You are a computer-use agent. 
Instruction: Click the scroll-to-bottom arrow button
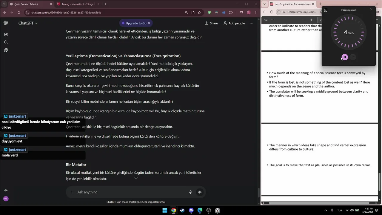pyautogui.click(x=136, y=177)
